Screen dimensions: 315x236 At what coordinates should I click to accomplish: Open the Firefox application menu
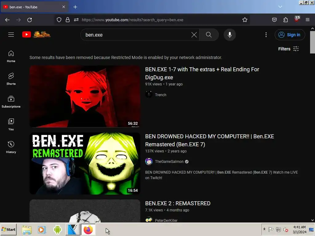(x=308, y=20)
